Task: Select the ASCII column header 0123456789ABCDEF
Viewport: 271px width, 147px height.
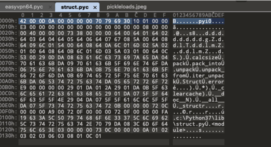Action: (x=198, y=15)
